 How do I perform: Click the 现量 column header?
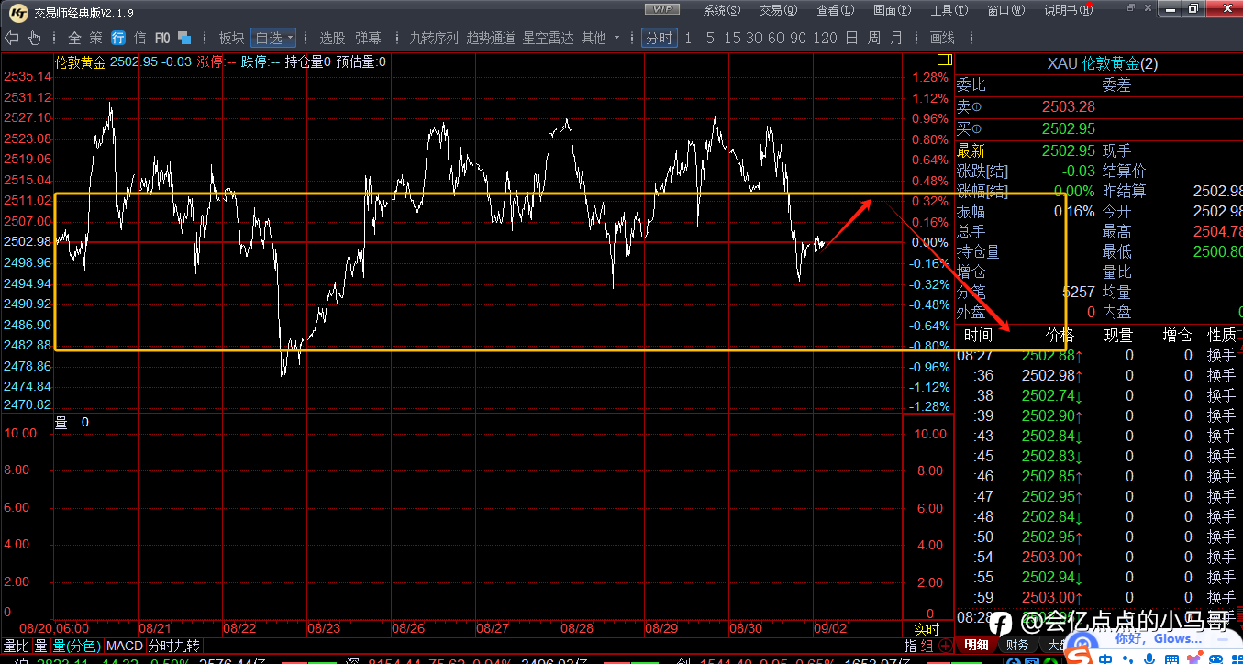click(1118, 336)
